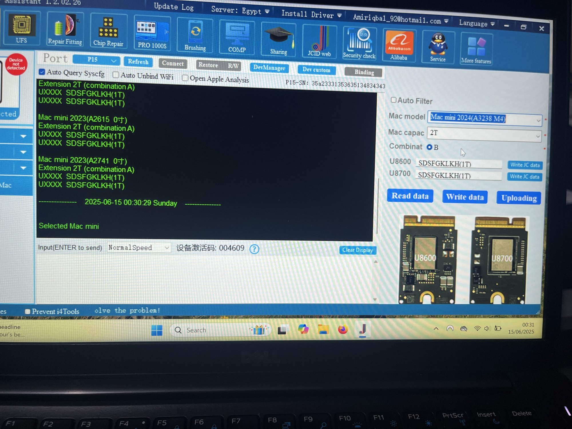Tick the Auto Filter checkbox

click(394, 100)
